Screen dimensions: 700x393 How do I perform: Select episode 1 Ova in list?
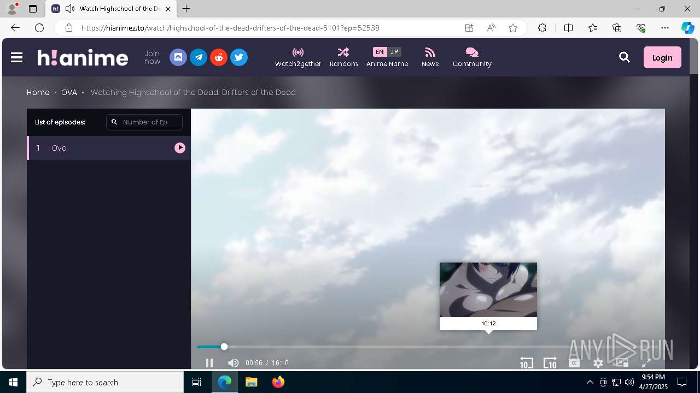coord(109,148)
